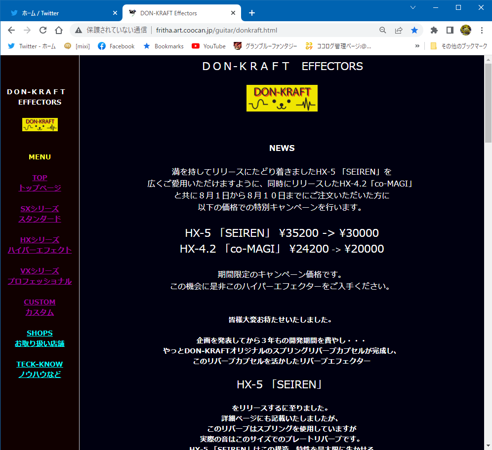Open その他のブックマーク folder
The image size is (492, 450).
[x=459, y=46]
